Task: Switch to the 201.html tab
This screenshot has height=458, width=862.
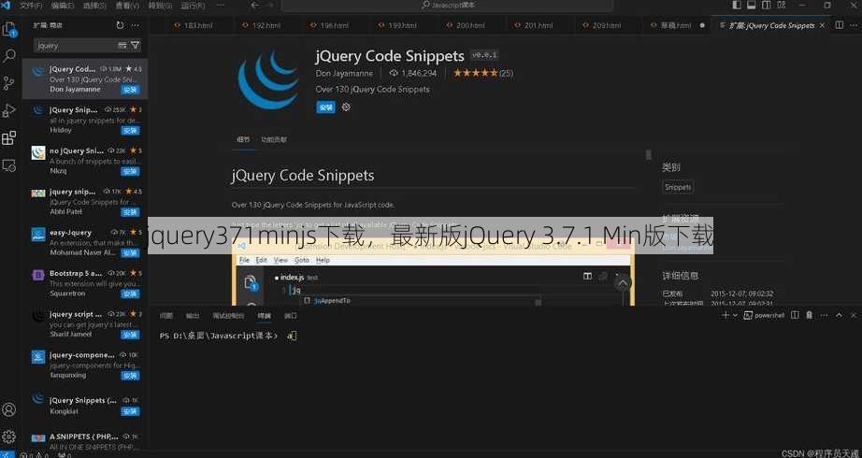Action: coord(534,25)
